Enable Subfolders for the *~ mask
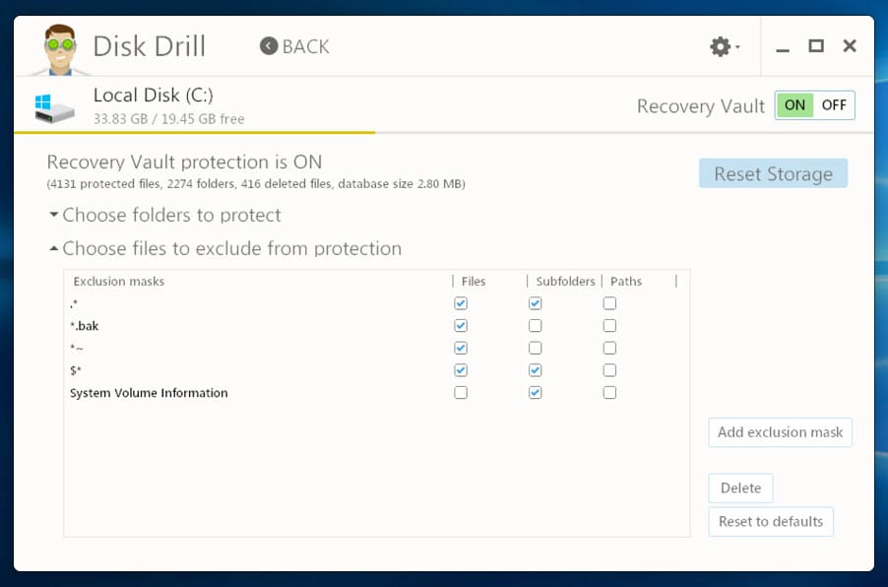Screen dimensions: 888x587 [535, 349]
